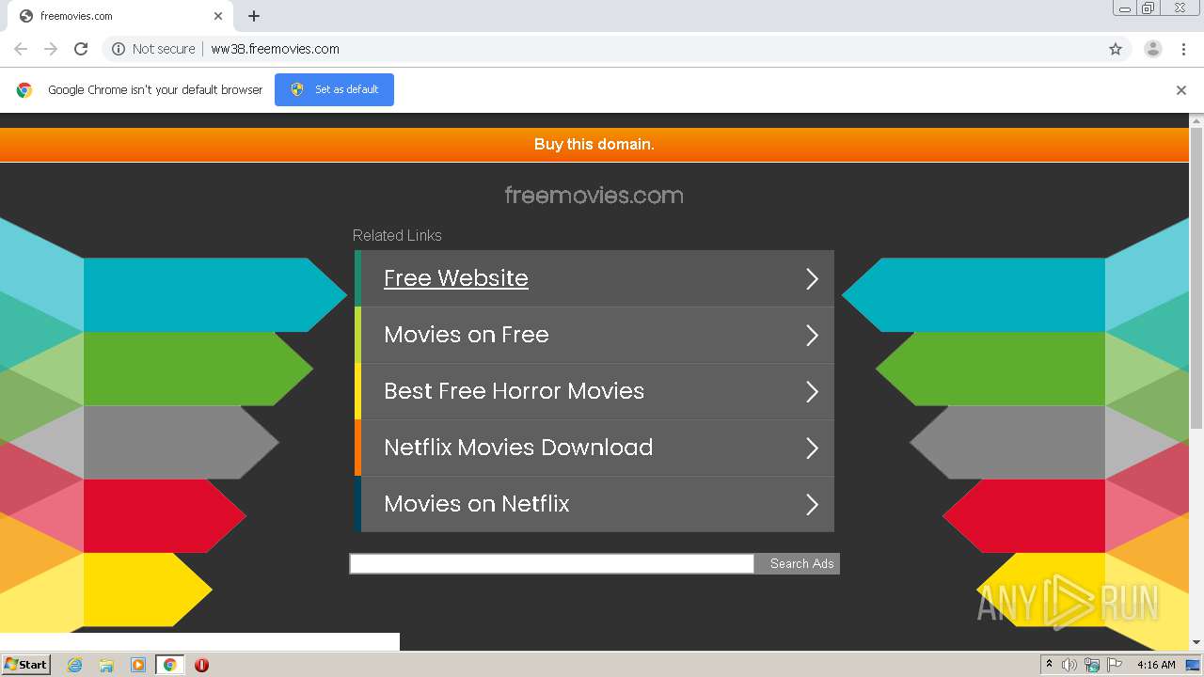Focus the search ads text field
The image size is (1204, 677).
552,563
